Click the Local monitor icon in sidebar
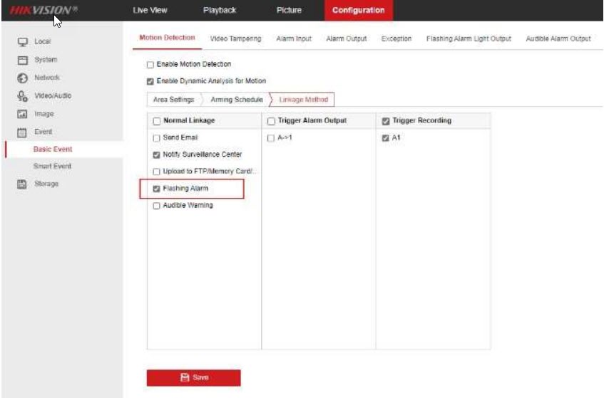The height and width of the screenshot is (398, 604). (21, 42)
